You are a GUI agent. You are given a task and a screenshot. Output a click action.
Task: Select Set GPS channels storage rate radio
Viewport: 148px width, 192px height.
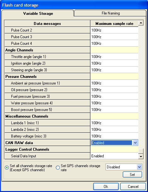point(58,167)
